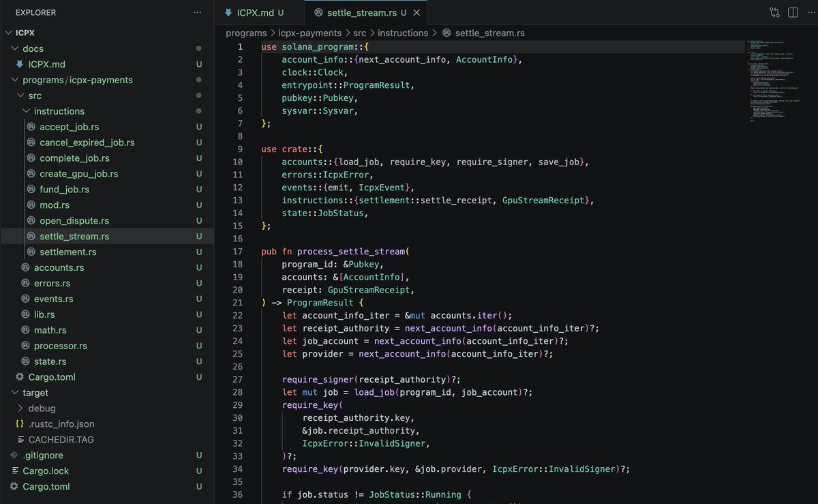
Task: Open ICPX.md in the explorer tree
Action: [47, 64]
